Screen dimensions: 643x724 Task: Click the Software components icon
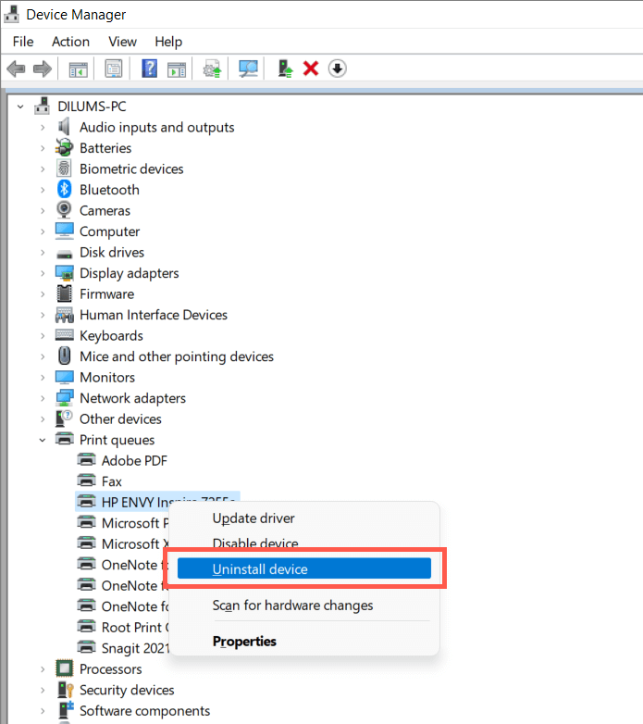tap(65, 710)
